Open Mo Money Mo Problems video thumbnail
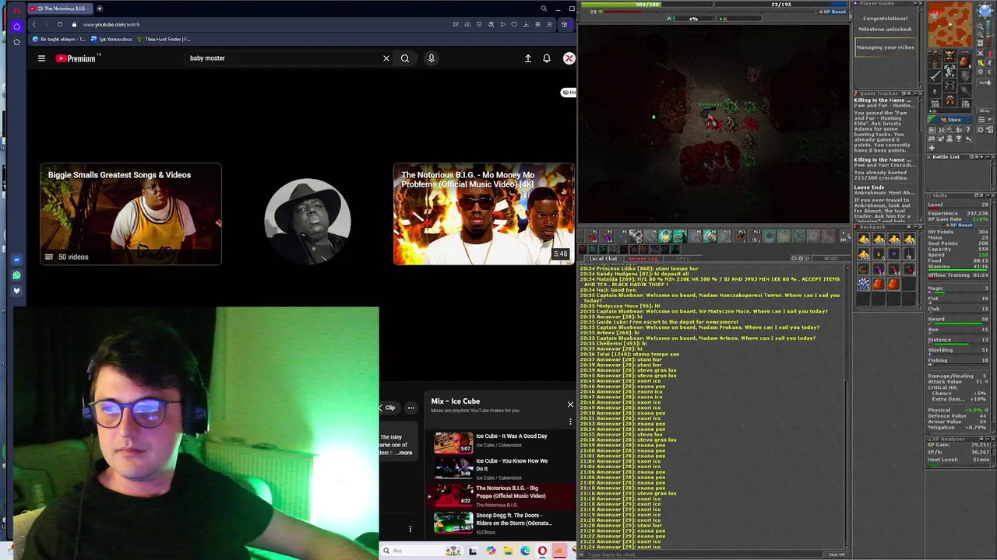Viewport: 997px width, 560px height. point(484,214)
